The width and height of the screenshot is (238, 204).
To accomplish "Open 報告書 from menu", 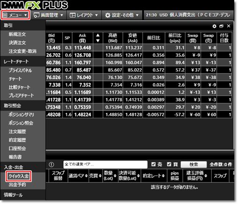I will click(15, 157).
